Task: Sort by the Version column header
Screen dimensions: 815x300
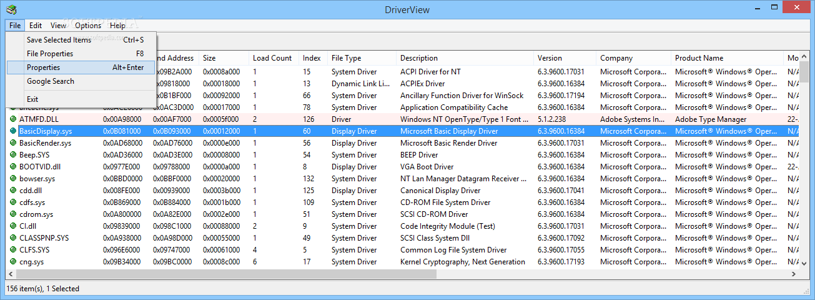Action: [565, 58]
